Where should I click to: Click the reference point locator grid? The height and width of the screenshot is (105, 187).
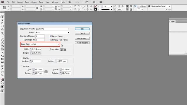pos(5,8)
